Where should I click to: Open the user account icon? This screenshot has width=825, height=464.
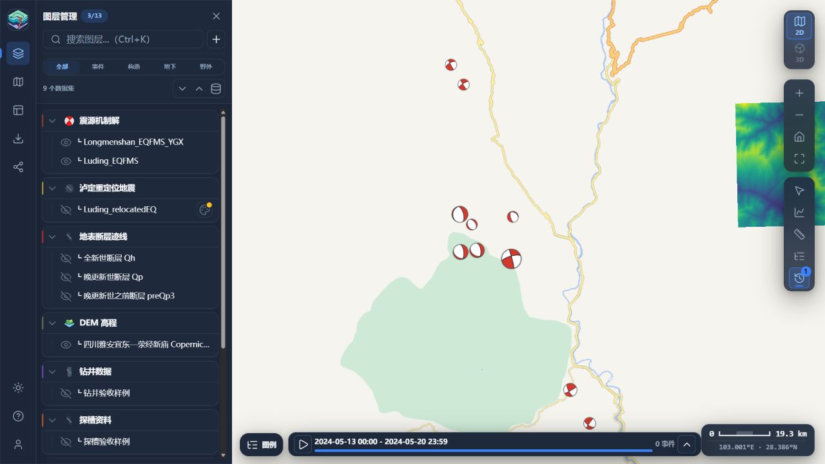[18, 444]
